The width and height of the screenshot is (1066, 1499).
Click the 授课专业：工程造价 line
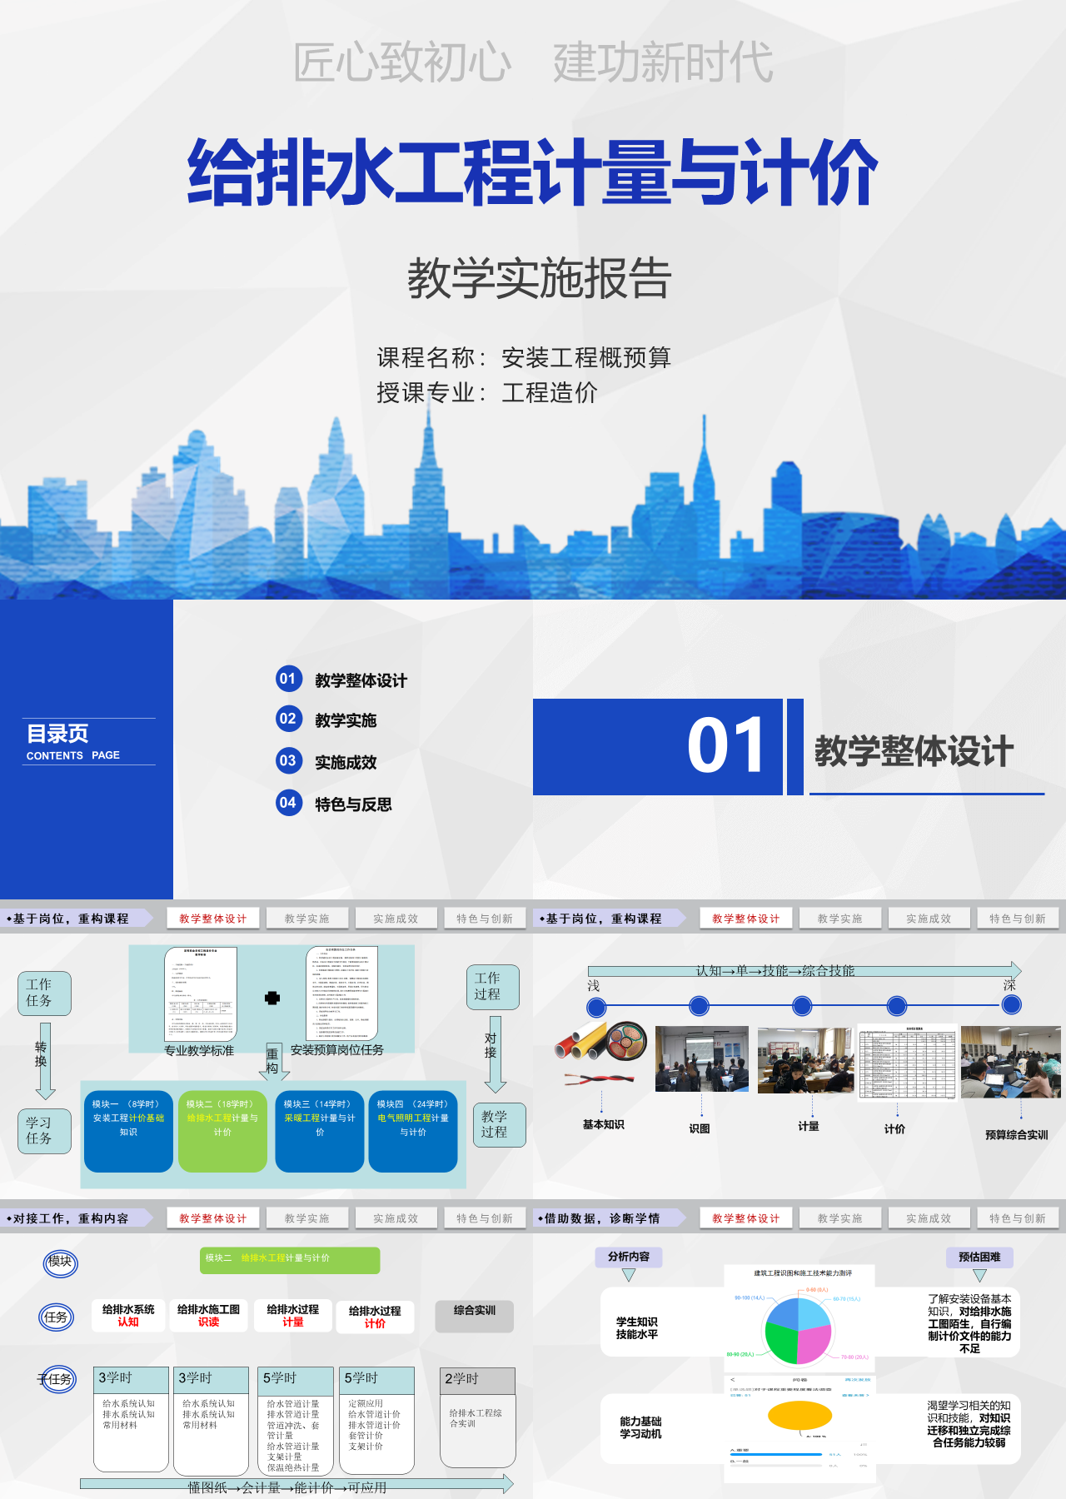487,392
